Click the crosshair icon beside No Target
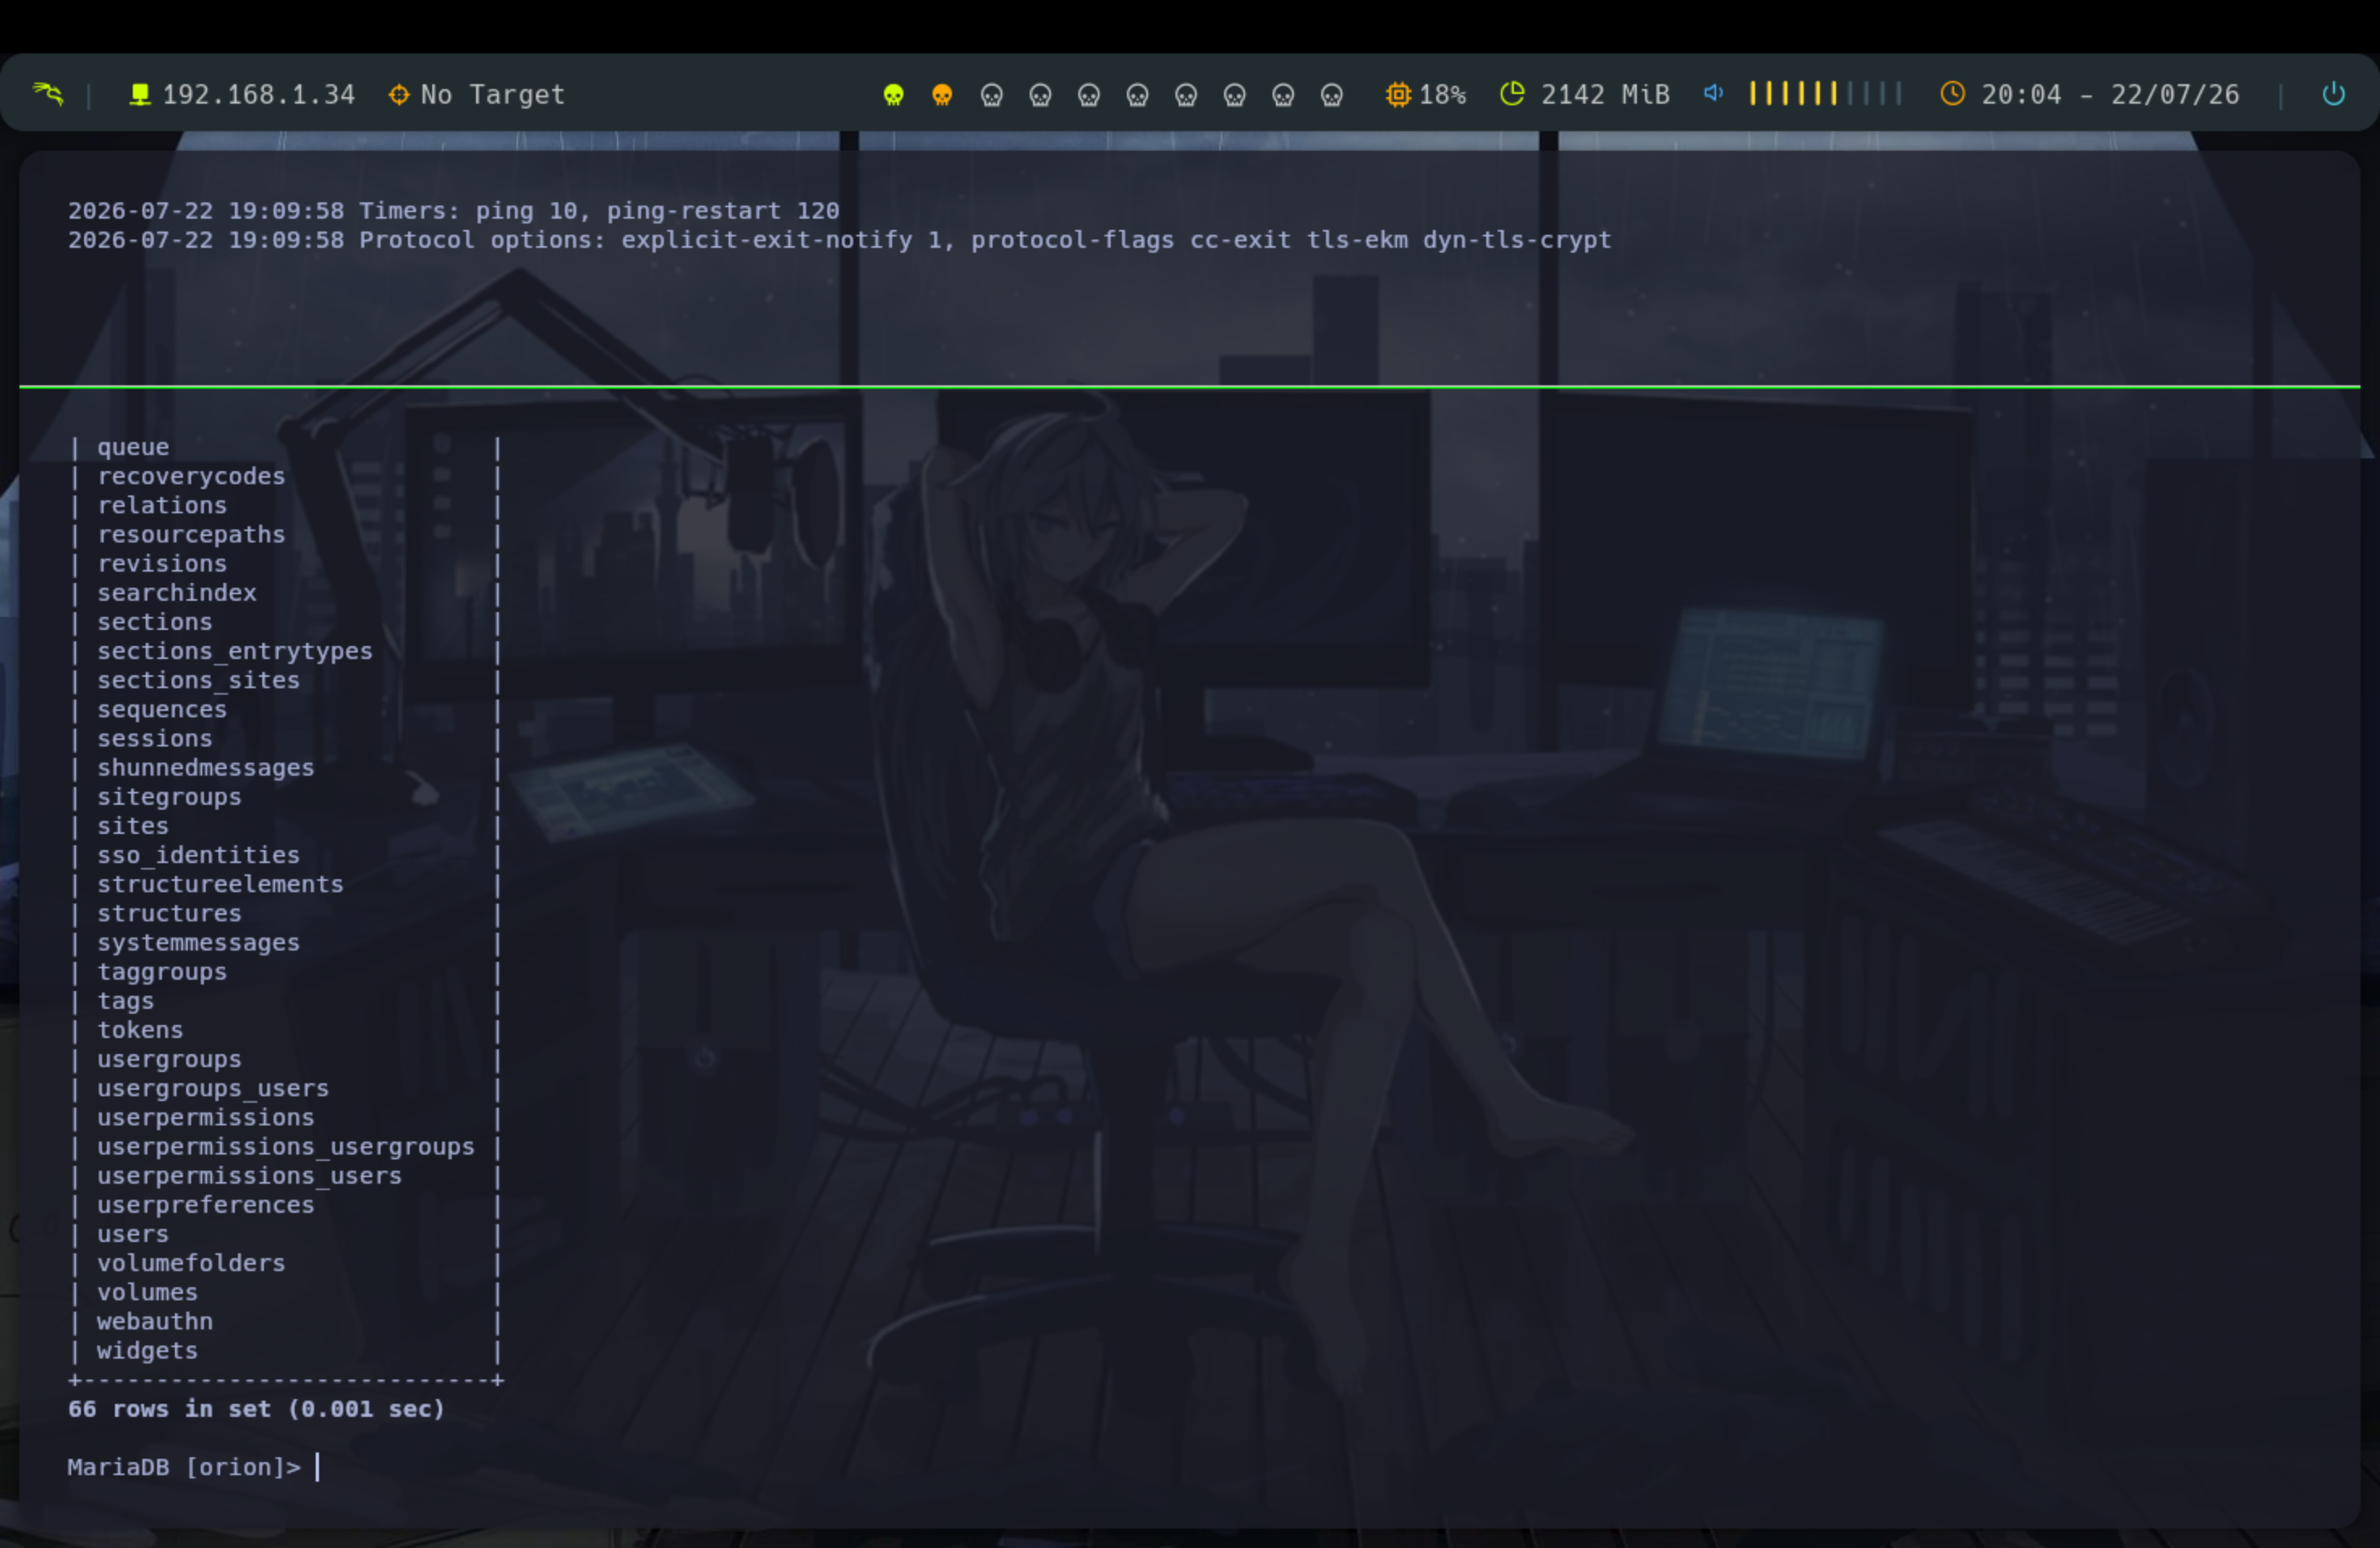 click(399, 94)
